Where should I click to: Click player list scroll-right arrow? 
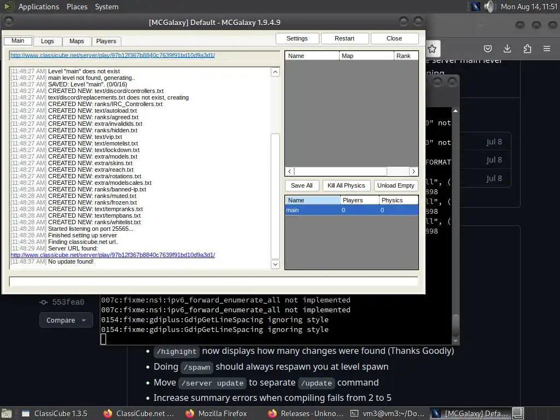tap(413, 171)
